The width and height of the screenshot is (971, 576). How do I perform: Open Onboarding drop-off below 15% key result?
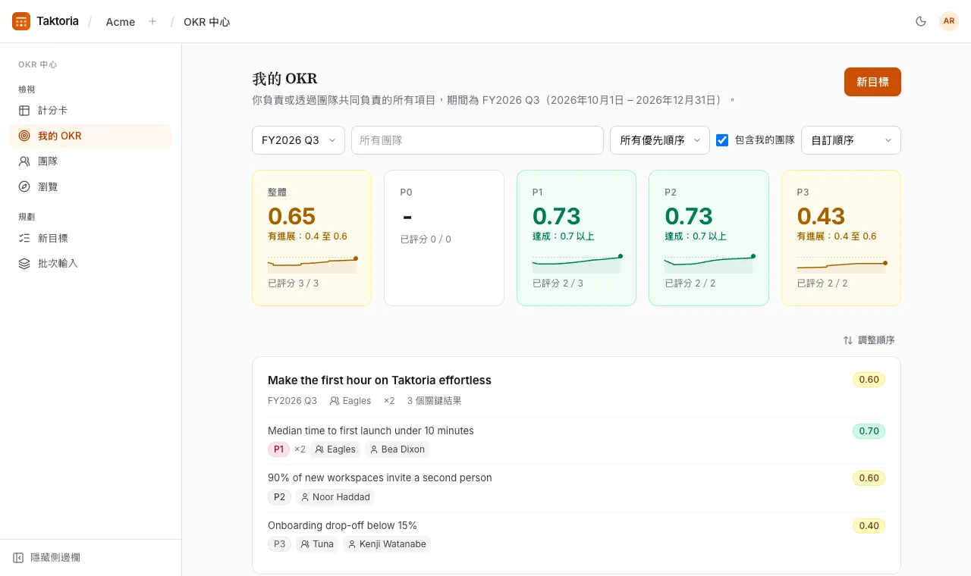pyautogui.click(x=342, y=525)
